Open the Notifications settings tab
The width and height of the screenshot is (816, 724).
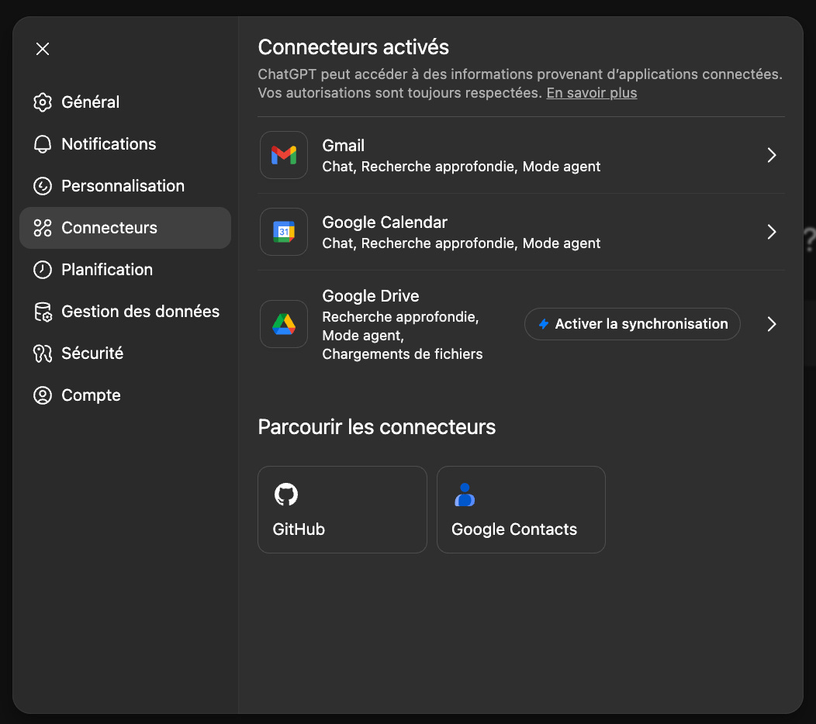(125, 144)
